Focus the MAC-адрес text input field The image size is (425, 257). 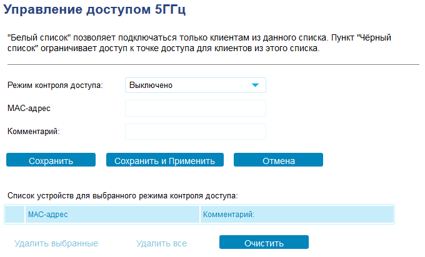click(196, 108)
